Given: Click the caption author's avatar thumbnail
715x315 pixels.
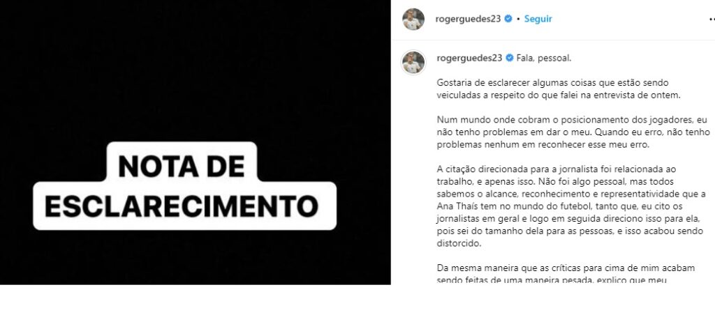Looking at the screenshot, I should coord(413,62).
